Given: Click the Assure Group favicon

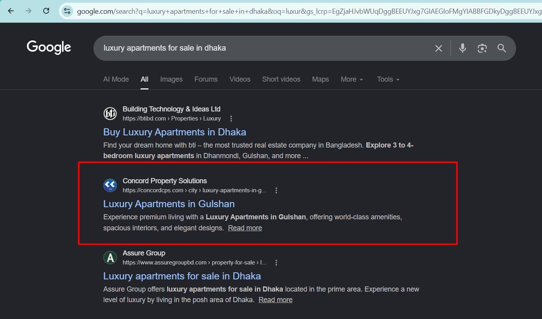Looking at the screenshot, I should 110,257.
